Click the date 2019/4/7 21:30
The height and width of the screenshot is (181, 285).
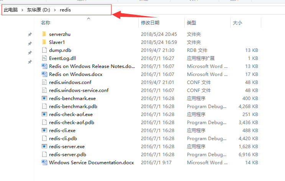157,50
